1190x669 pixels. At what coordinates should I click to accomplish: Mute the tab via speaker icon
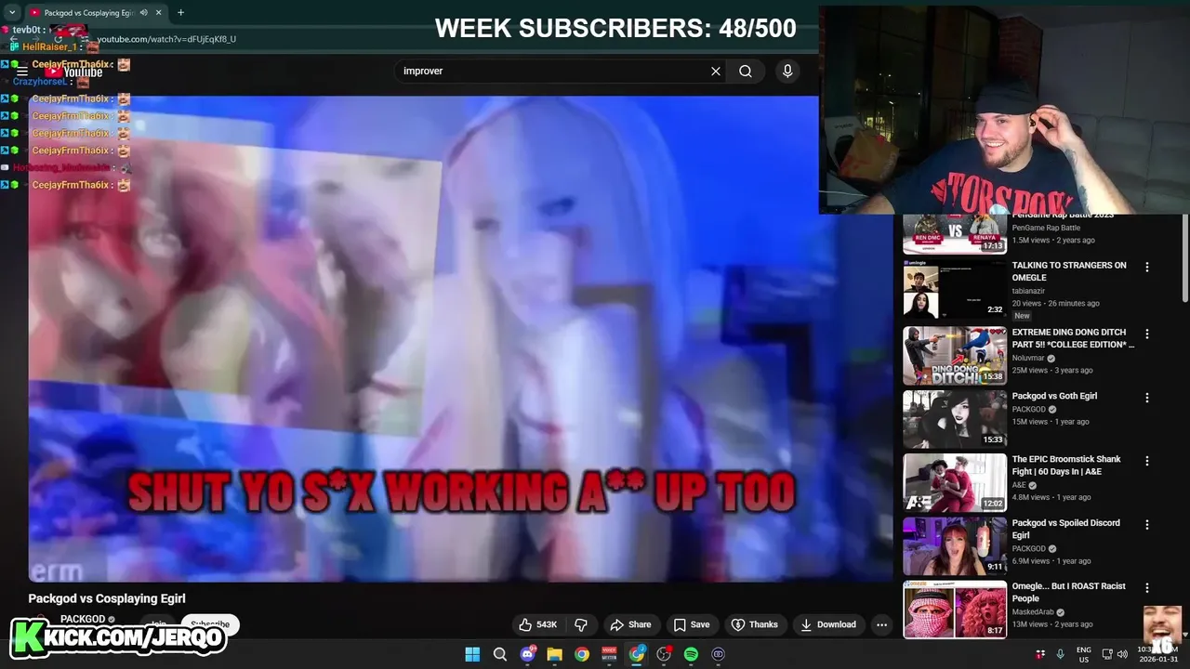144,13
